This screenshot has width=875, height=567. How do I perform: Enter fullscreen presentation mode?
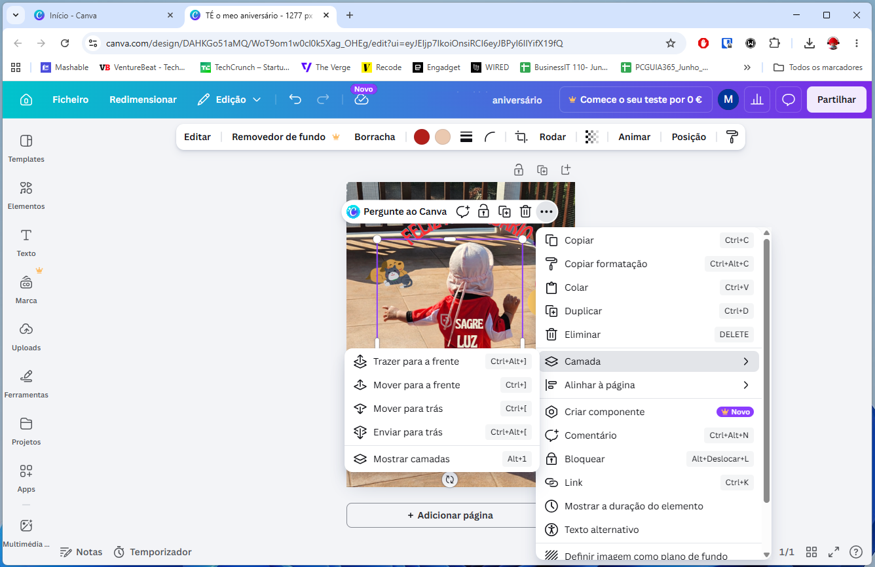pyautogui.click(x=834, y=552)
